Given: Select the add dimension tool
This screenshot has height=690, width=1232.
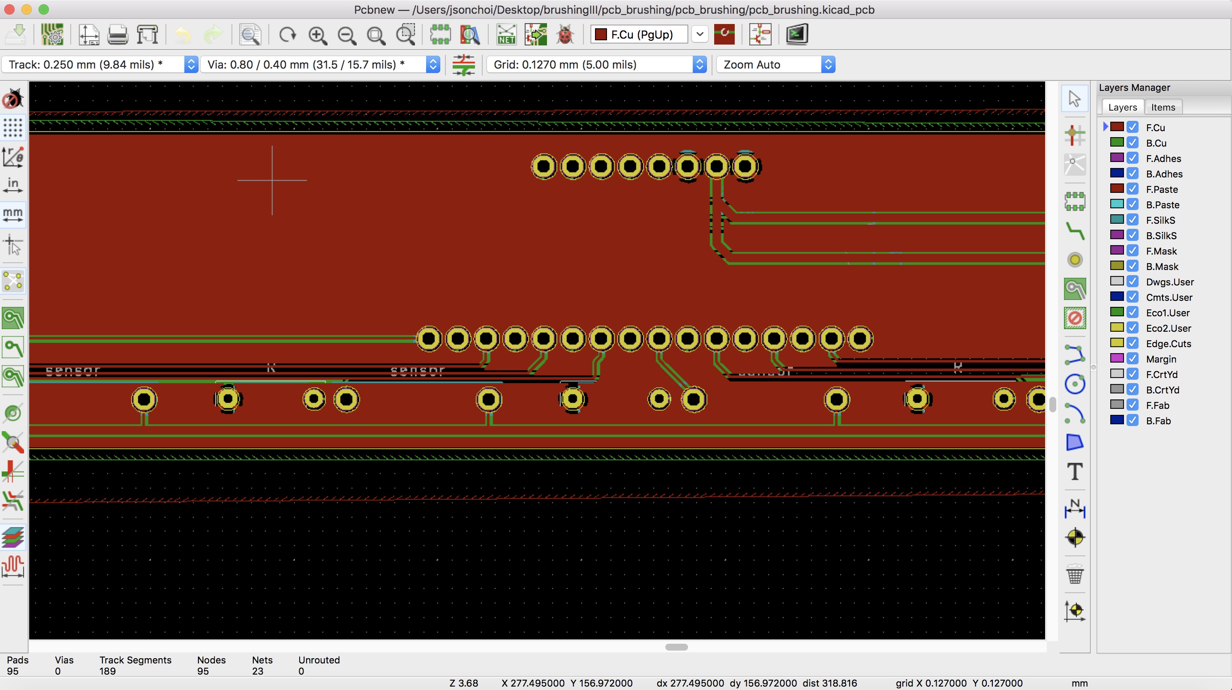Looking at the screenshot, I should 1075,508.
